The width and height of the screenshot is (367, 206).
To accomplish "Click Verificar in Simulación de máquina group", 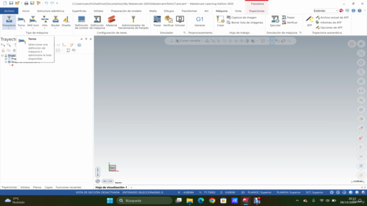I will point(290,23).
